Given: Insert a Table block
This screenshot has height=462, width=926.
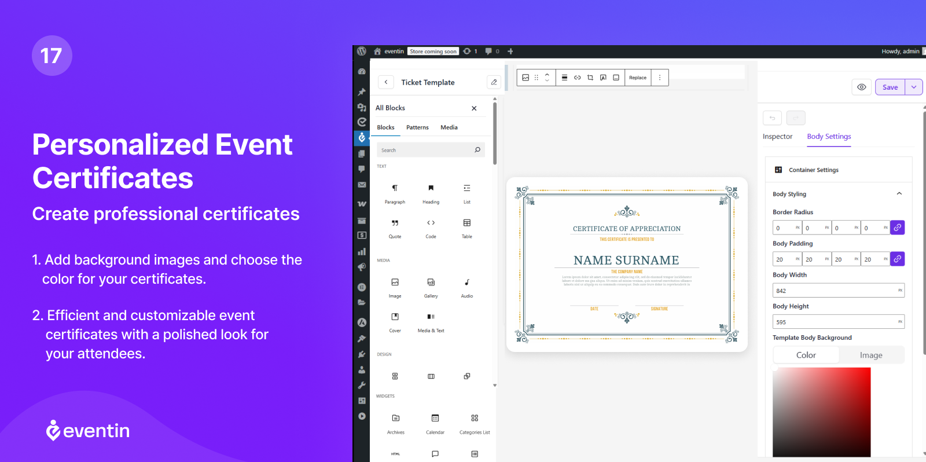Looking at the screenshot, I should [467, 229].
